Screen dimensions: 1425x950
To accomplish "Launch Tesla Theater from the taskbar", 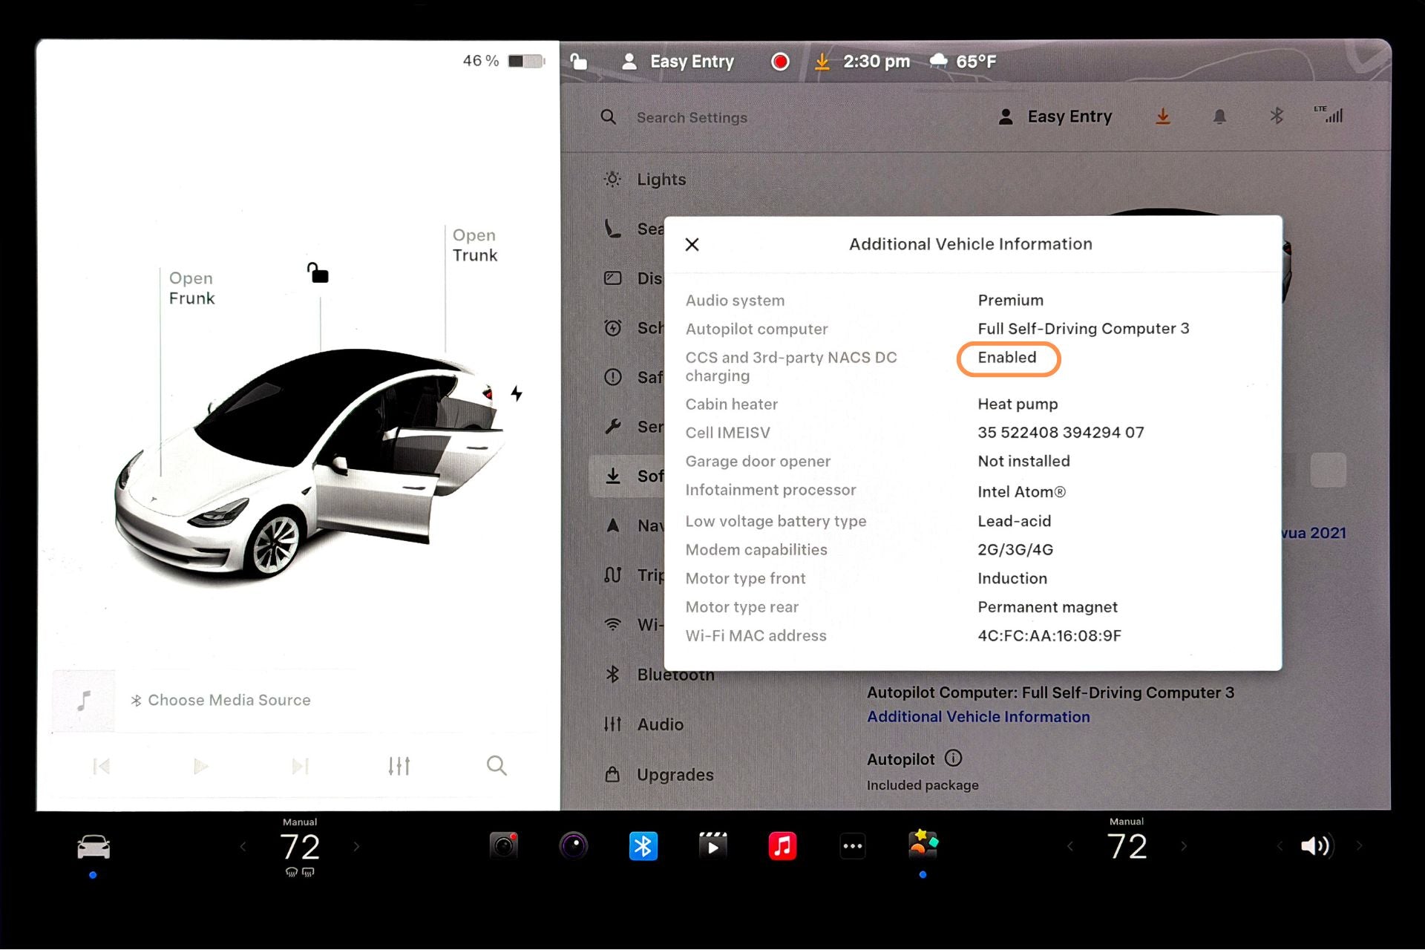I will coord(712,845).
